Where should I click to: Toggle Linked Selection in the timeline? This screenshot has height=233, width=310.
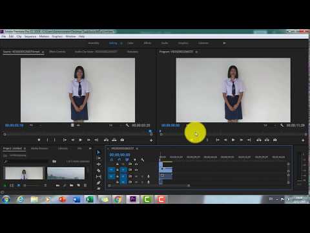(x=127, y=160)
